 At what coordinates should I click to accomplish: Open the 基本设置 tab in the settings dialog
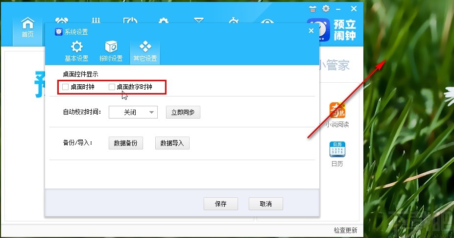[76, 51]
